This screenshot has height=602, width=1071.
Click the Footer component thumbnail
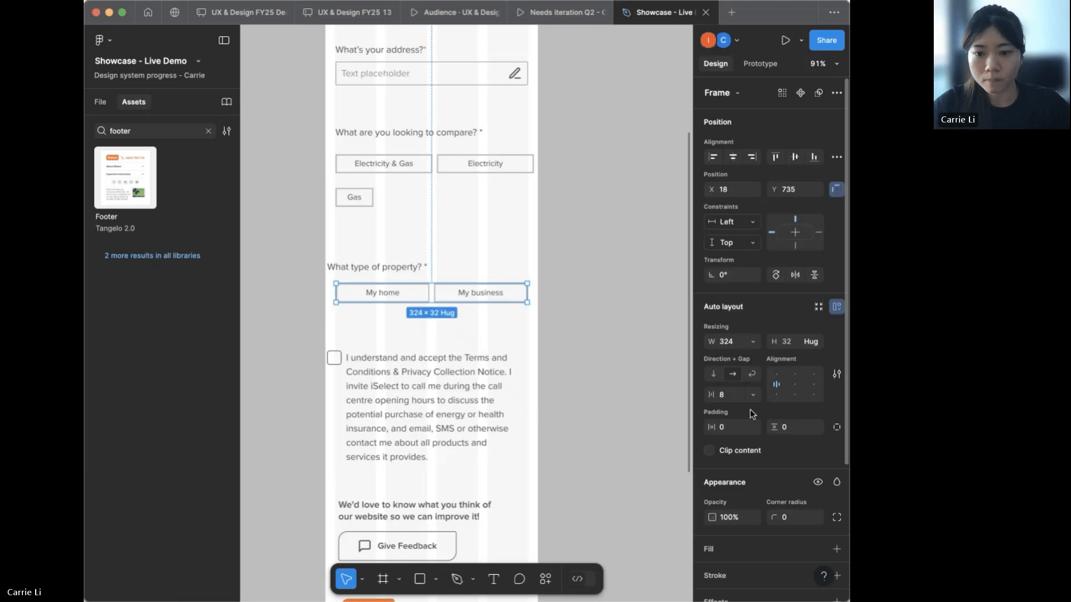(126, 178)
